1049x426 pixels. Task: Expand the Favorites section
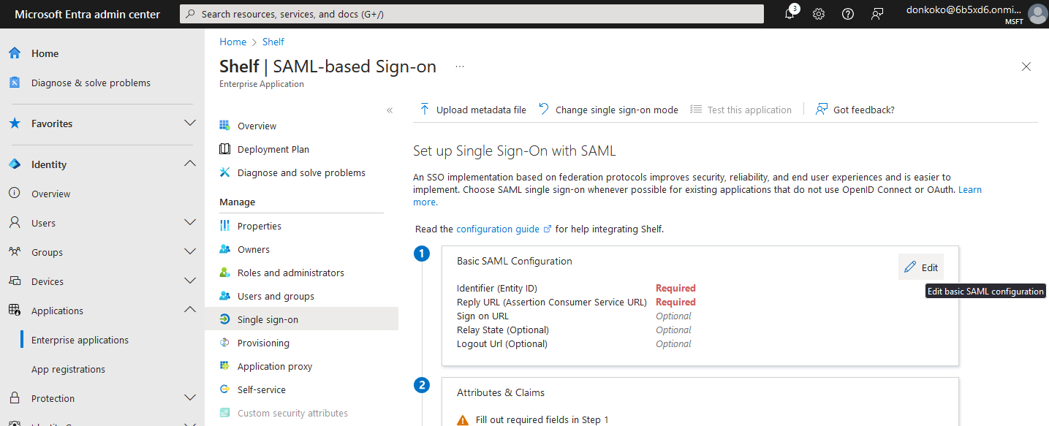click(x=190, y=123)
